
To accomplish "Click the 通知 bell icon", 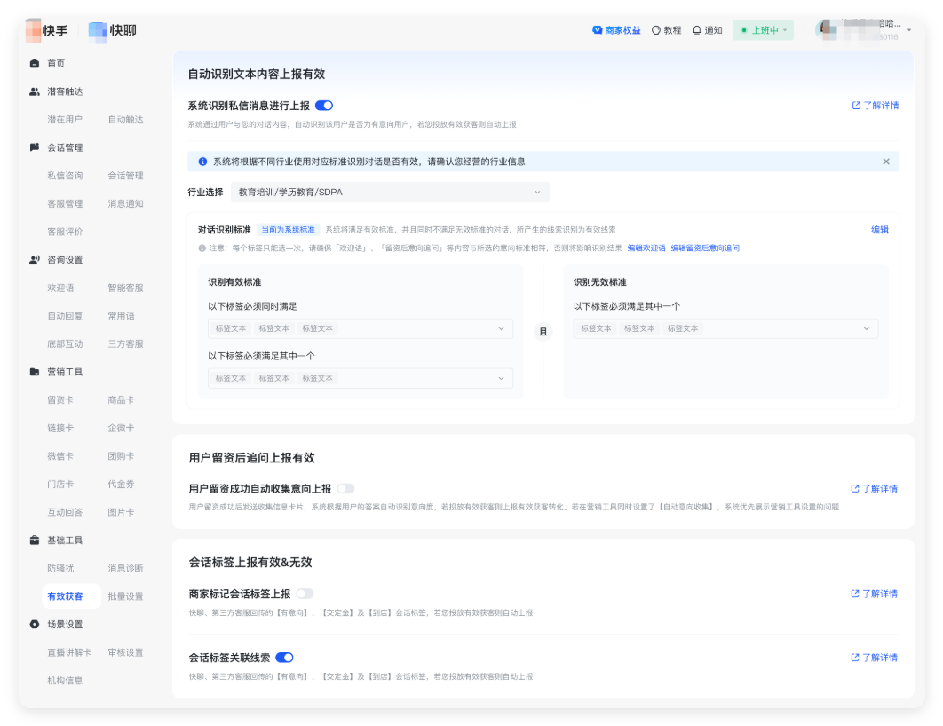I will [697, 30].
